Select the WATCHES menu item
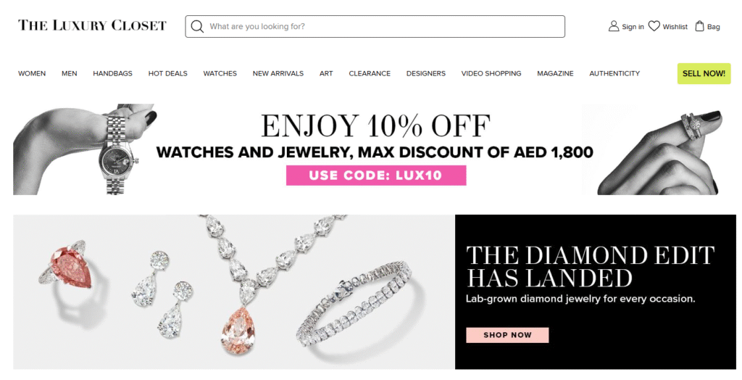Viewport: 742px width, 380px height. [x=220, y=73]
